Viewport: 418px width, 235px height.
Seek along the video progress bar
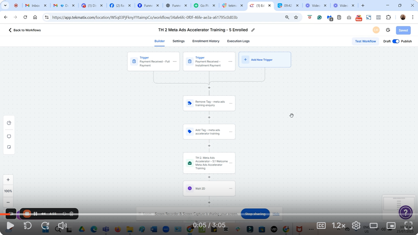pos(209,214)
